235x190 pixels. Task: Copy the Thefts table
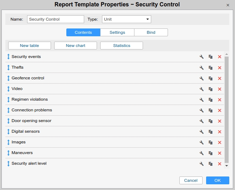[211, 68]
